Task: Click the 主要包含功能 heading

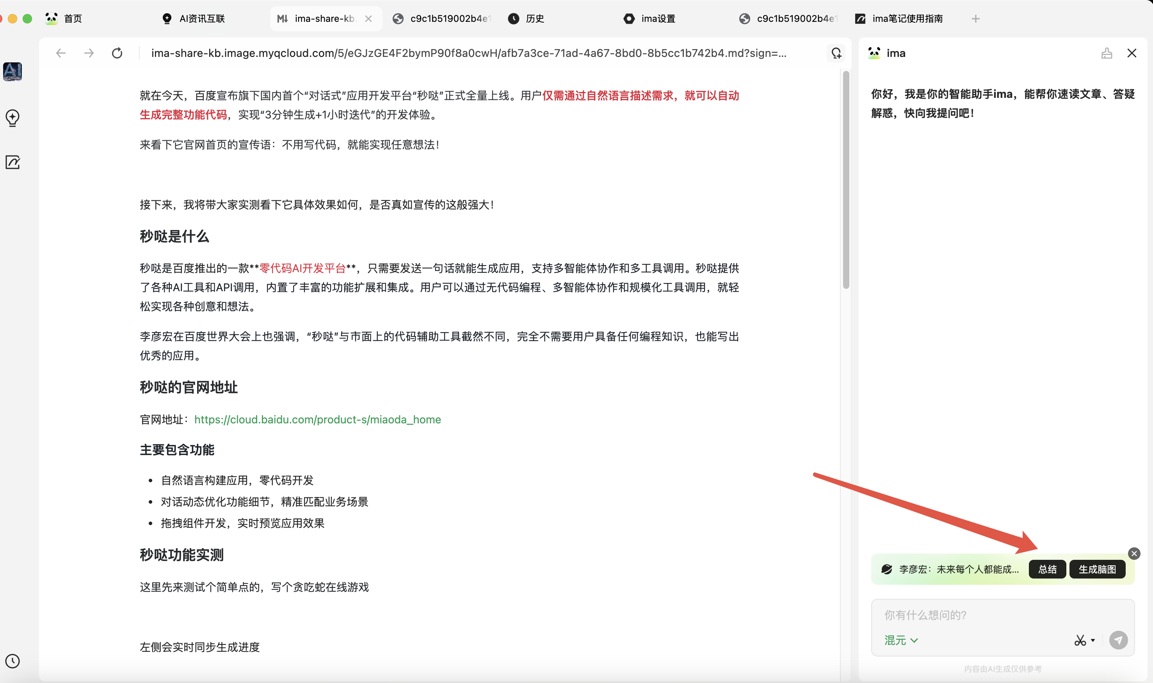Action: pyautogui.click(x=177, y=449)
